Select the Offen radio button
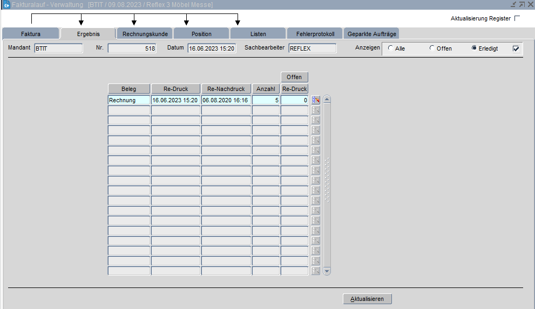535x309 pixels. point(432,48)
